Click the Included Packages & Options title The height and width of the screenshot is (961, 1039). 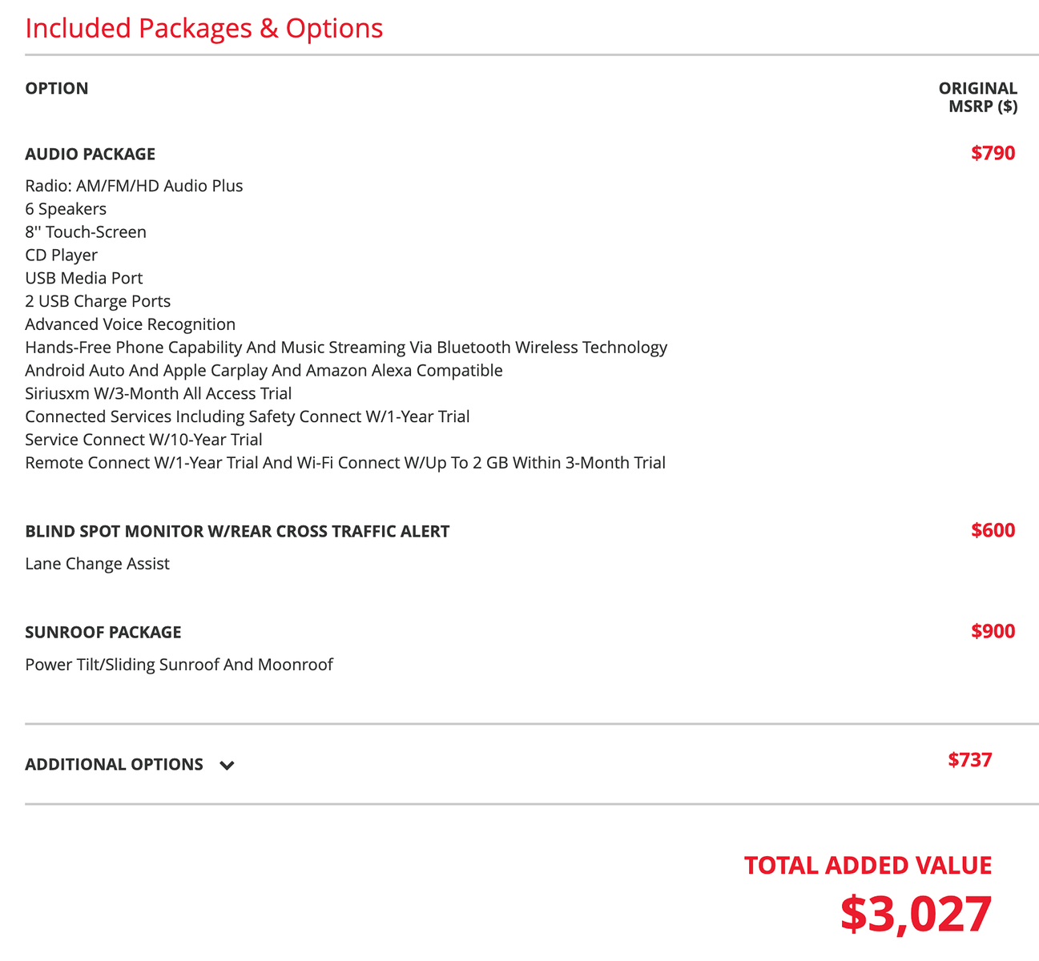(204, 28)
